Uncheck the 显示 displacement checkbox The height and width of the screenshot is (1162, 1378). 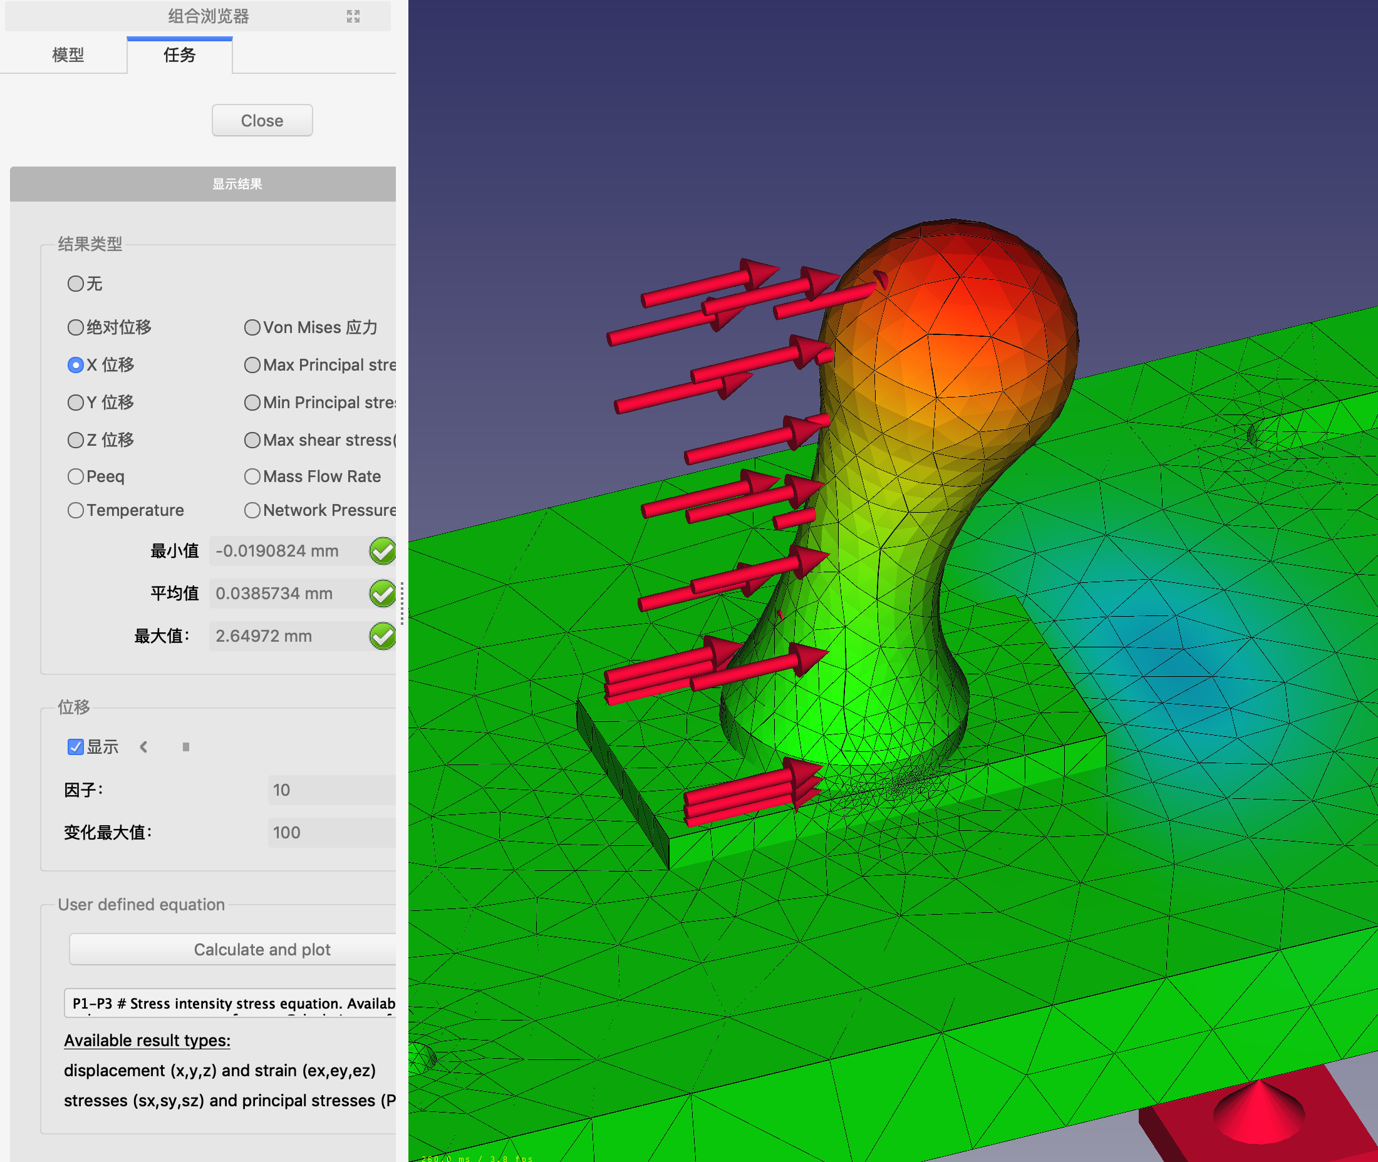tap(76, 746)
